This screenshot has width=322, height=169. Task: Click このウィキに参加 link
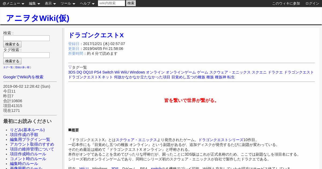(x=286, y=3)
